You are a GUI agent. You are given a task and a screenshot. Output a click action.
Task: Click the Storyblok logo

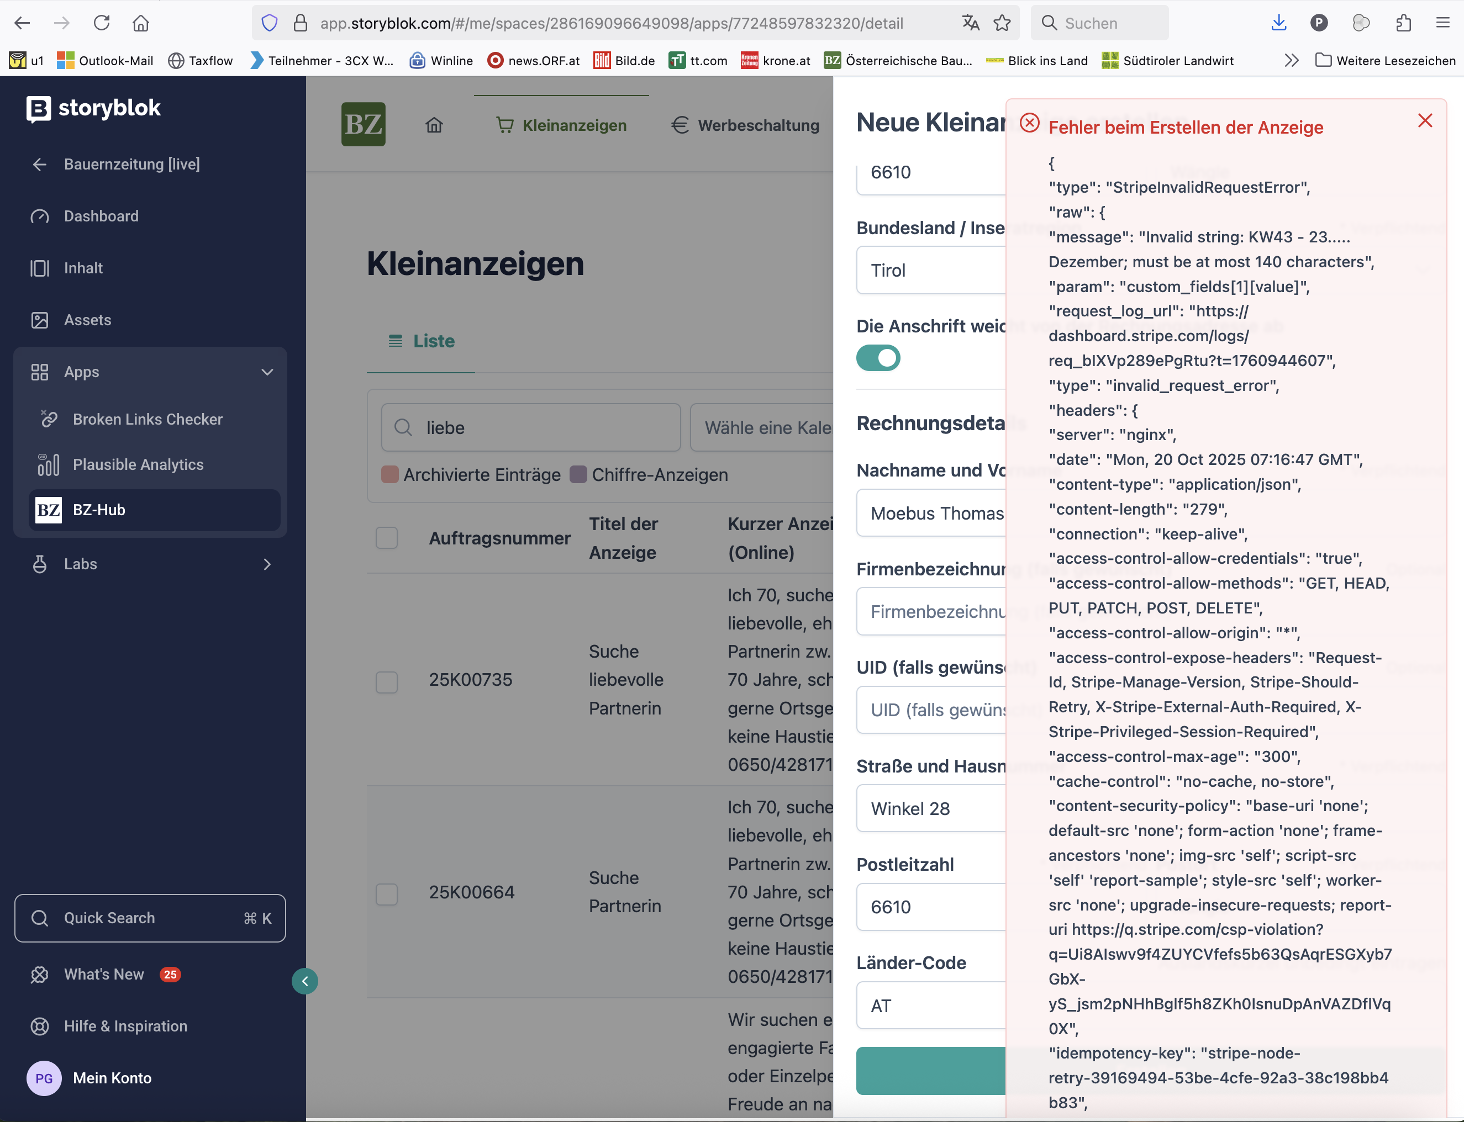point(93,108)
